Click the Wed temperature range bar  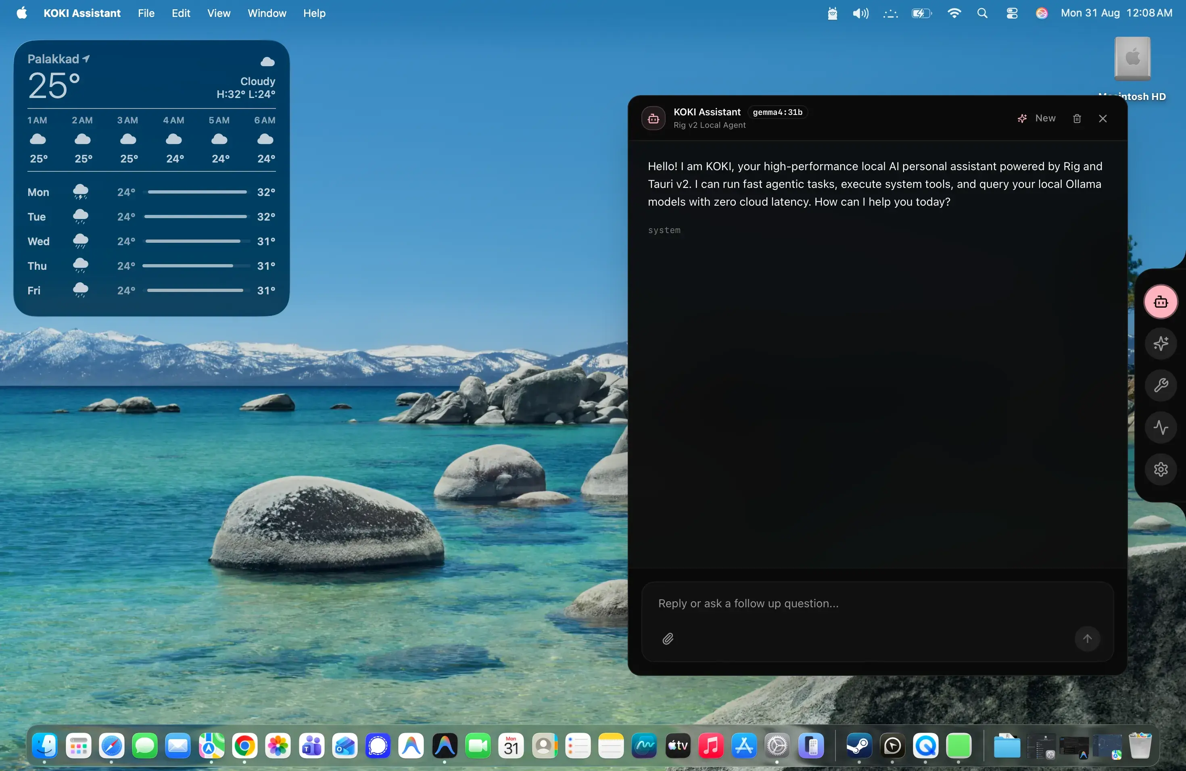coord(197,241)
